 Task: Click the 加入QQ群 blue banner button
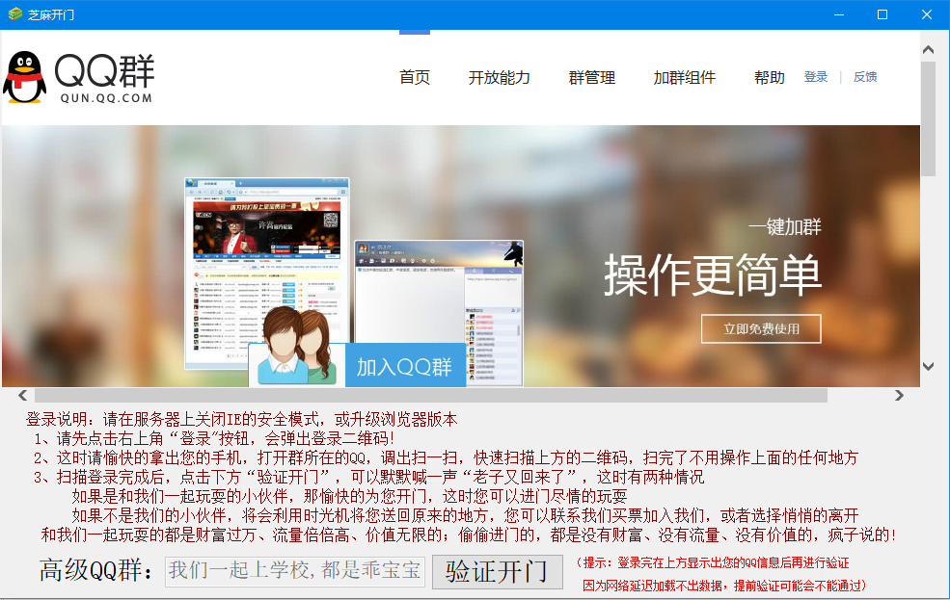coord(405,366)
